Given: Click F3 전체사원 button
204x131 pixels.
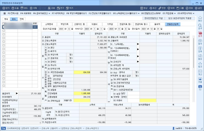Looking at the screenshot, I should [13, 13].
